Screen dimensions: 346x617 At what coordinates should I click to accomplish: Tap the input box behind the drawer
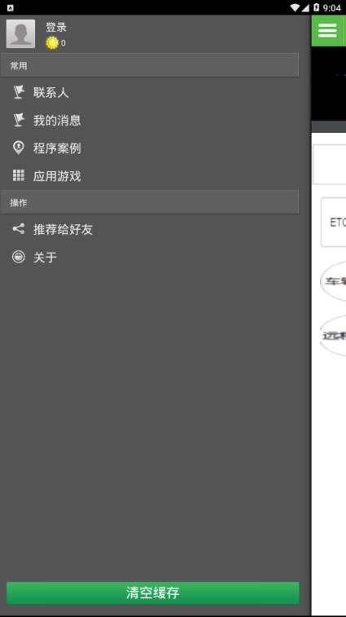click(x=330, y=164)
